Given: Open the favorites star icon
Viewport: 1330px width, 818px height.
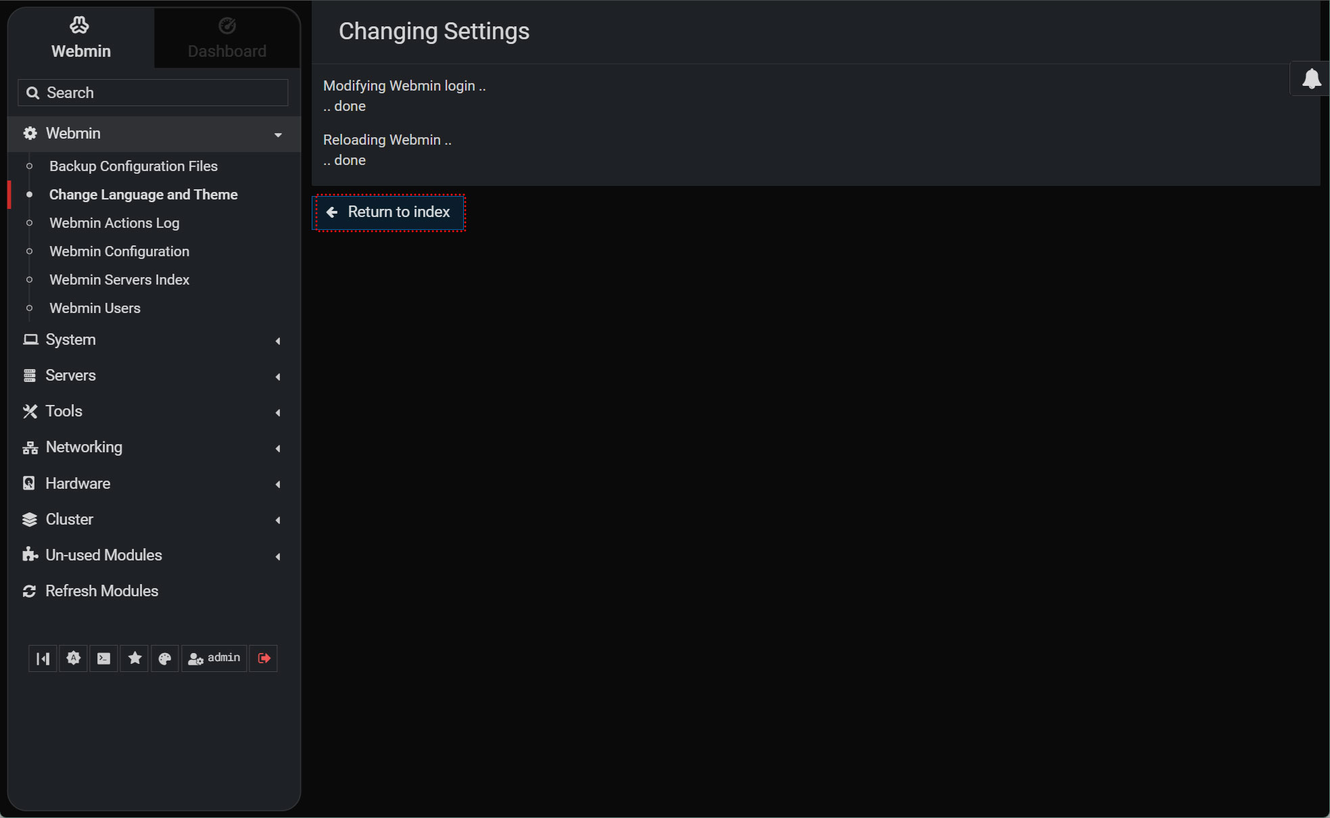Looking at the screenshot, I should pyautogui.click(x=135, y=658).
